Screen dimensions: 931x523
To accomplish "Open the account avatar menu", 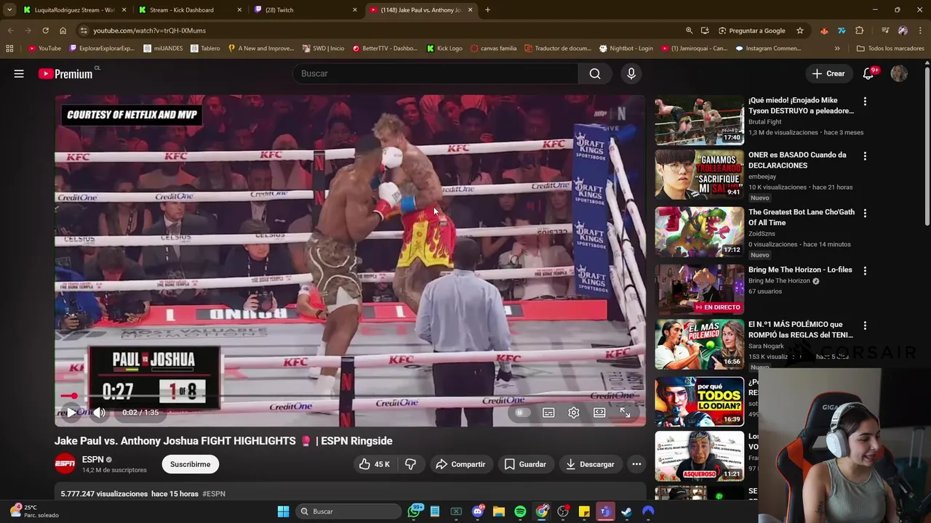I will click(x=899, y=73).
